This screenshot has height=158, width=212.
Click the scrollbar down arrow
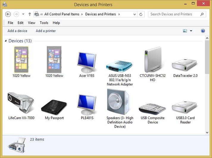point(207,132)
